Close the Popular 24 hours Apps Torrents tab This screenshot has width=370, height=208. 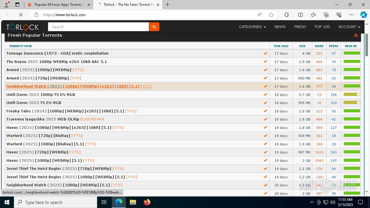89,5
